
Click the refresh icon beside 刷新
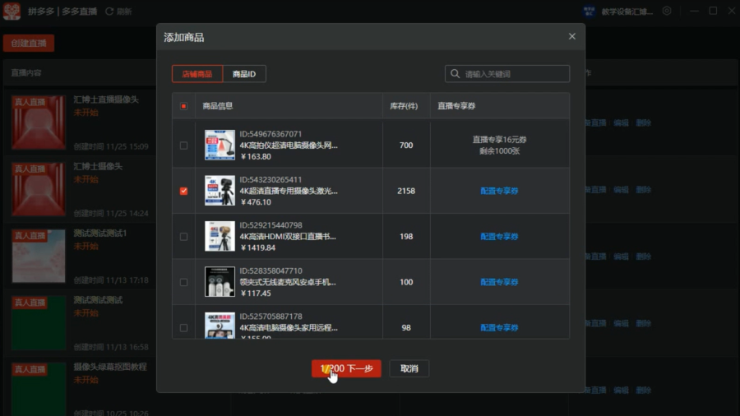click(109, 12)
